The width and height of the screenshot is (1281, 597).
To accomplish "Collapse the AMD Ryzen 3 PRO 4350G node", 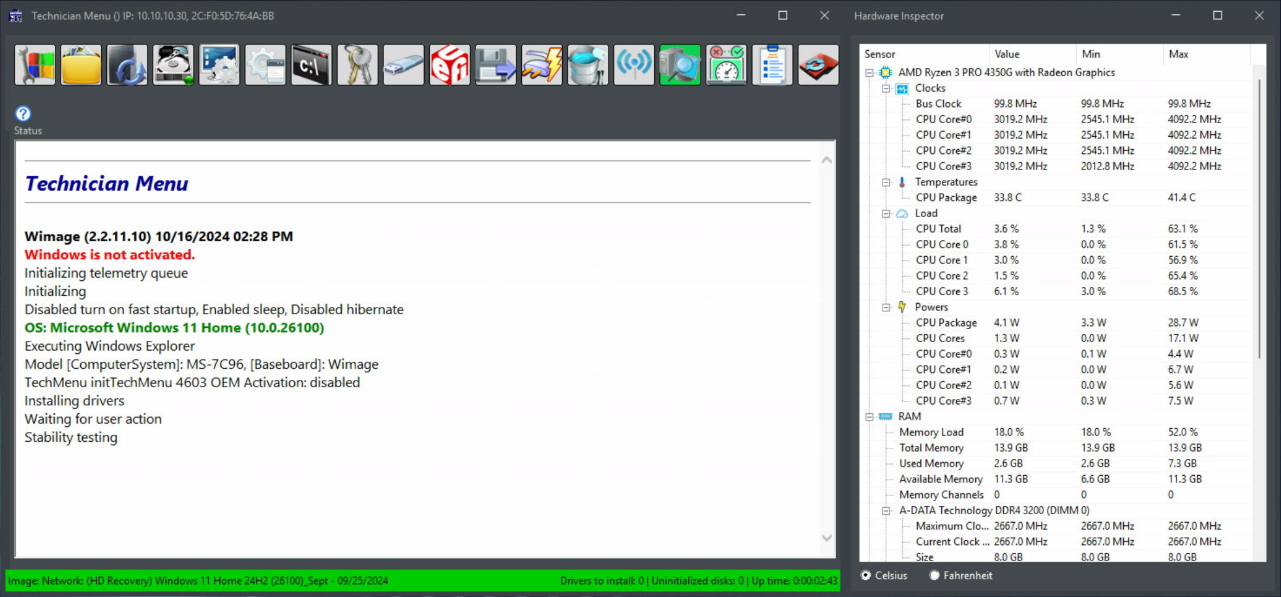I will pyautogui.click(x=869, y=72).
